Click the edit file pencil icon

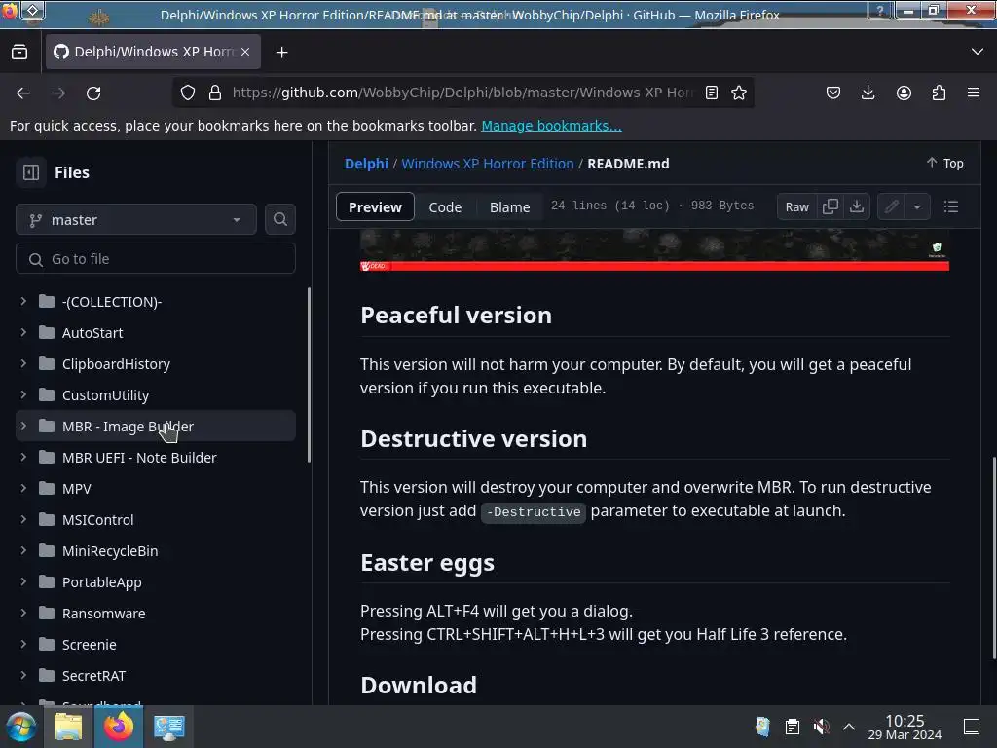[891, 206]
